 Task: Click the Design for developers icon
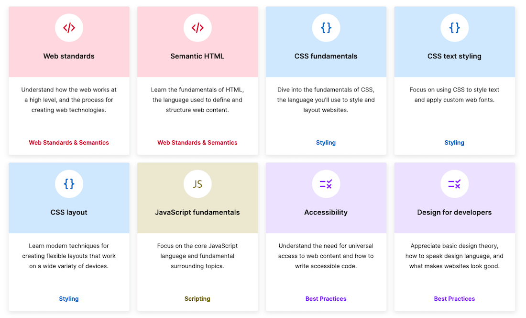coord(454,184)
